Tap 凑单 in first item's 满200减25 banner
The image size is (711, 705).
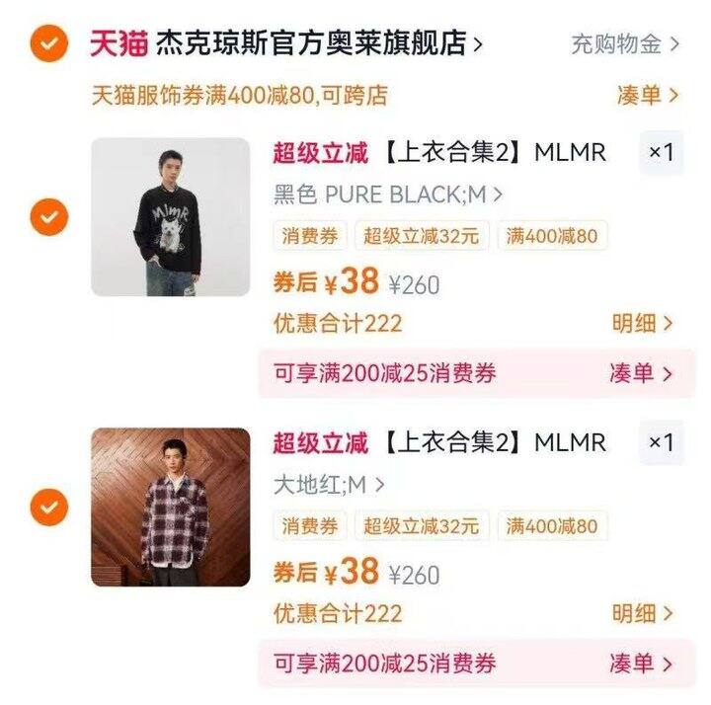pyautogui.click(x=641, y=373)
